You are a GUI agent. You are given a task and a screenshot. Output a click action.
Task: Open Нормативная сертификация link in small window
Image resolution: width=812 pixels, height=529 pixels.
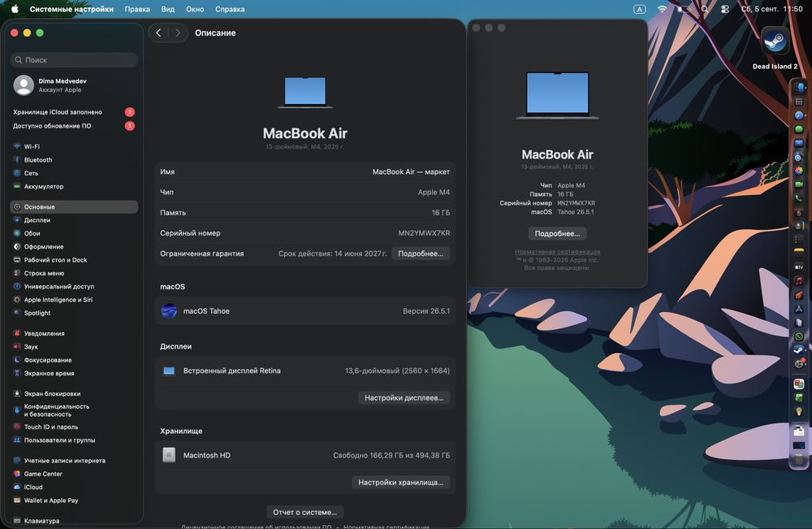[557, 252]
